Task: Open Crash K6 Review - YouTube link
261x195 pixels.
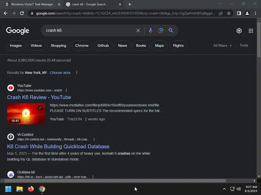Action: (39, 97)
